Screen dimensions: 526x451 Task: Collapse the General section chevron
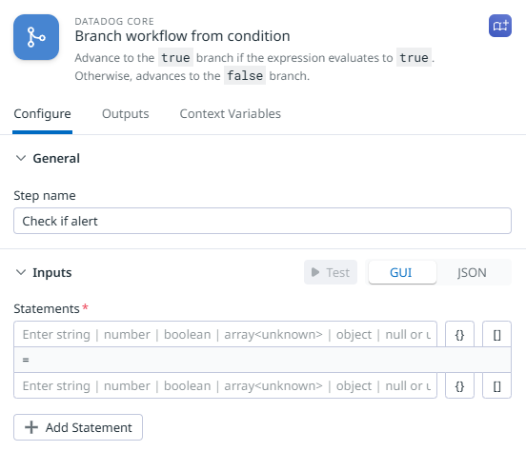click(x=21, y=158)
